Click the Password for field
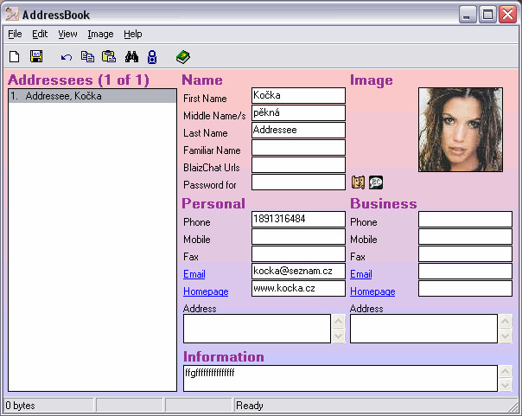The width and height of the screenshot is (522, 416). (x=298, y=182)
